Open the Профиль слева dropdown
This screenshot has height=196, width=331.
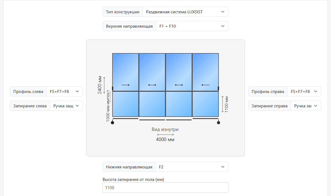[64, 91]
